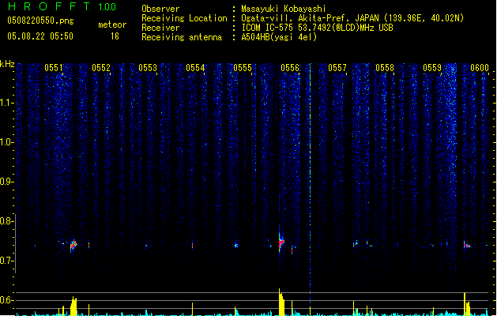Click the meteor count value 16
Viewport: 497px width, 316px height.
point(115,36)
